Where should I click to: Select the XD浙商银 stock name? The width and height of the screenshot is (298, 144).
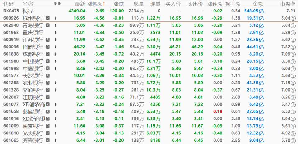[x=34, y=119]
